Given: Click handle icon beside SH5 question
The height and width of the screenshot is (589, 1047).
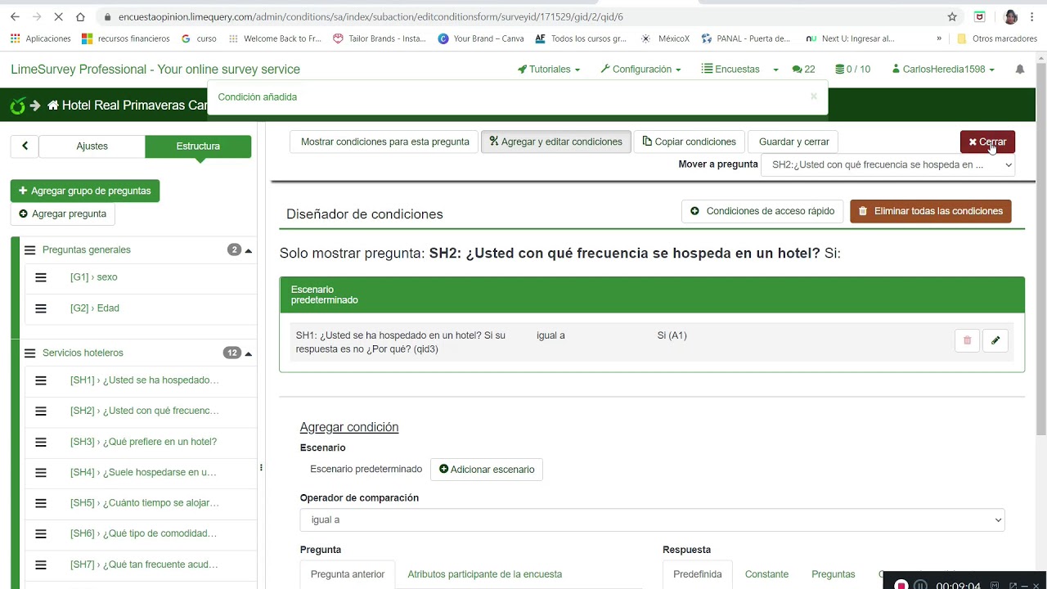Looking at the screenshot, I should tap(41, 503).
